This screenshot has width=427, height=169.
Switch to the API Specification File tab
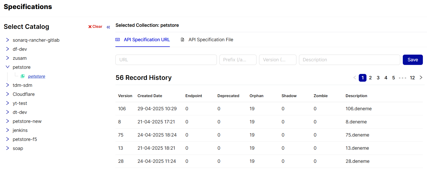[x=210, y=40]
